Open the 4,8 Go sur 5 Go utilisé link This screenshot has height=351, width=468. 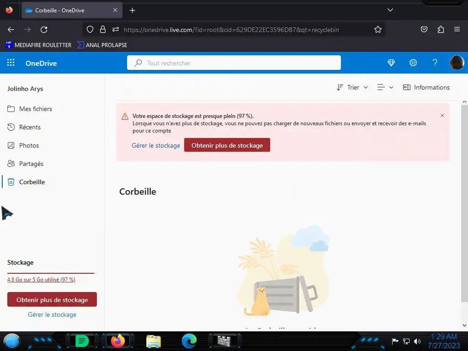click(x=41, y=279)
